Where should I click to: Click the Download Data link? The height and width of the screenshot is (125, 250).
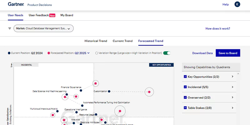[202, 53]
